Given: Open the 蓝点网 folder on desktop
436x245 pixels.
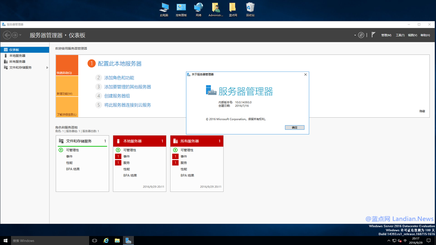Looking at the screenshot, I should coord(233,10).
